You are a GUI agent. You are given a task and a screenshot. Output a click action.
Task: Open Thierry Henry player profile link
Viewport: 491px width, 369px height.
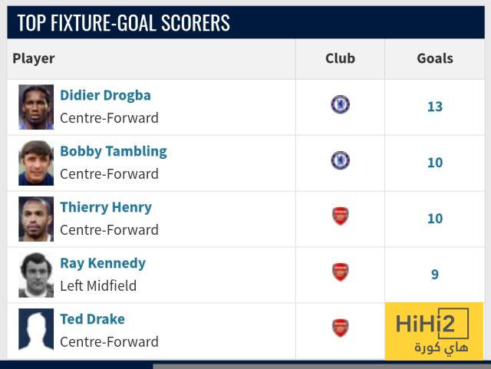coord(106,207)
